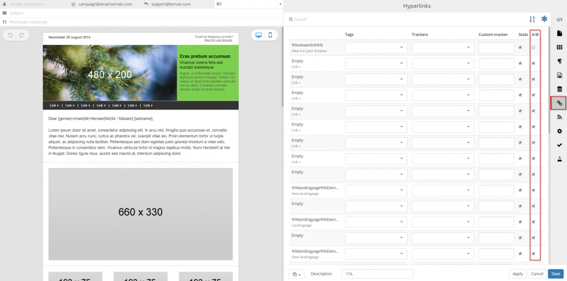This screenshot has width=567, height=281.
Task: Click the preheader H icon
Action: tap(4, 22)
